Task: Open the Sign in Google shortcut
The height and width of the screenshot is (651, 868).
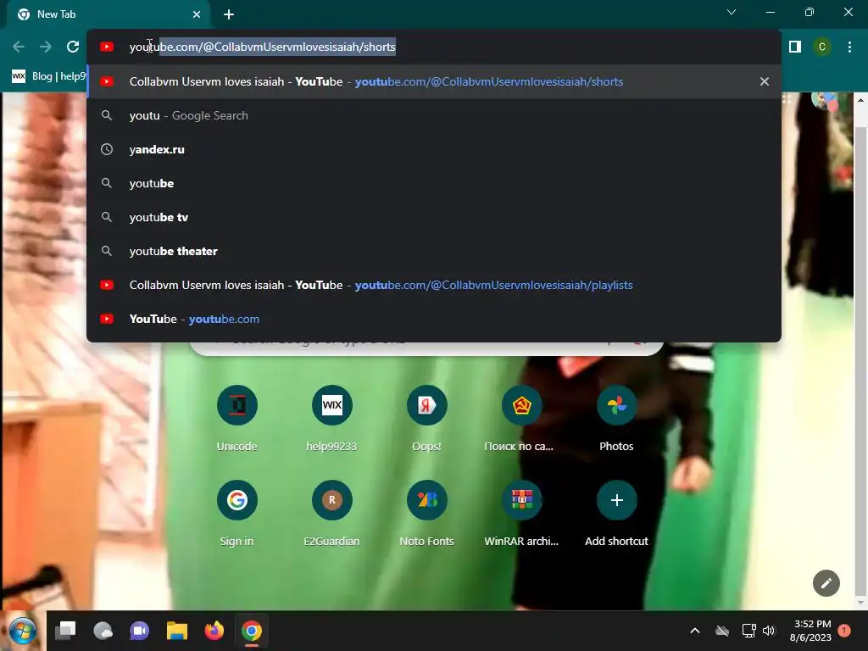Action: [x=237, y=515]
